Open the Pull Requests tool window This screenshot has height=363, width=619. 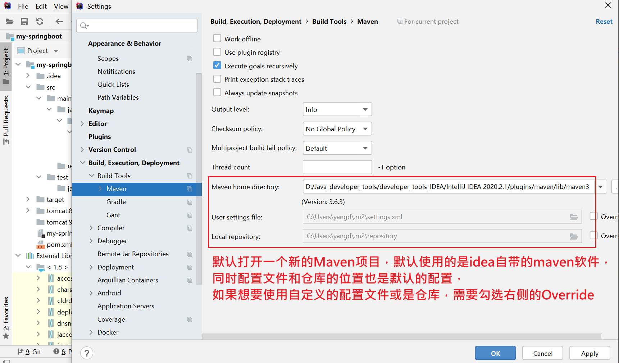[x=6, y=120]
